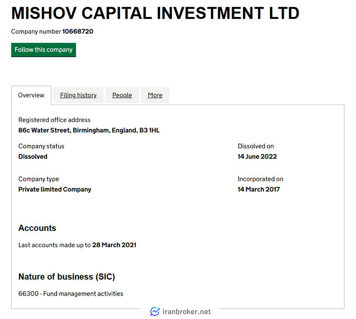Follow this company button
Screen dimensions: 356x319
pyautogui.click(x=44, y=50)
